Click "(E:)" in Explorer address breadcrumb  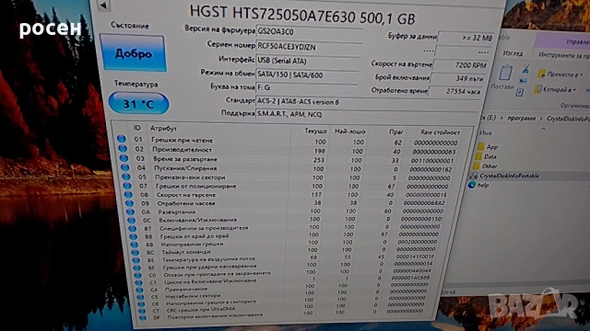(x=491, y=118)
